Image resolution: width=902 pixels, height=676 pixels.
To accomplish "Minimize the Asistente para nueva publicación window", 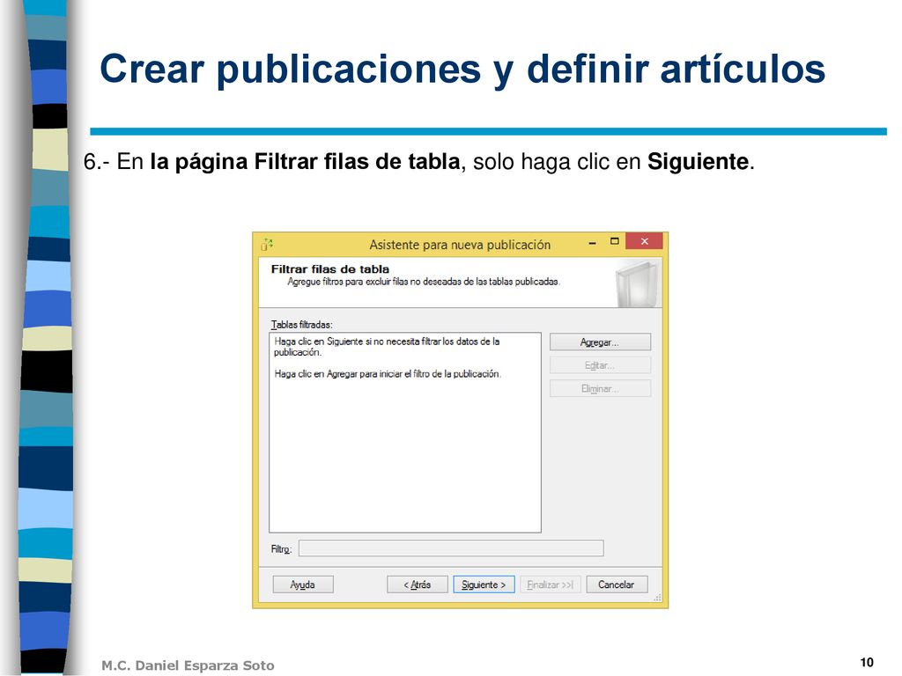I will [592, 243].
